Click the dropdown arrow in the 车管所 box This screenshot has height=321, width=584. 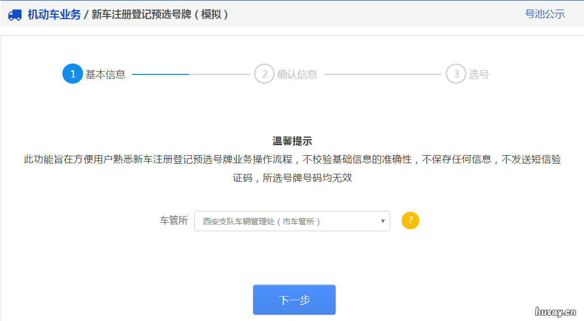[x=382, y=221]
